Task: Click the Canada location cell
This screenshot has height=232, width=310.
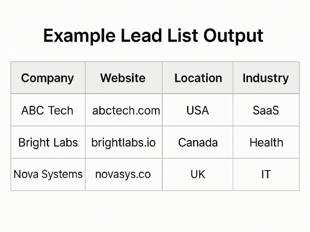Action: coord(198,142)
